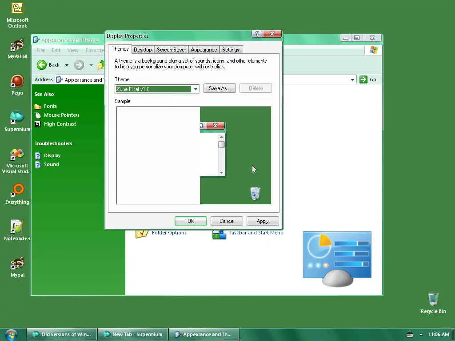Image resolution: width=455 pixels, height=341 pixels.
Task: Click the Control Panel monitor illustration
Action: coord(337,259)
